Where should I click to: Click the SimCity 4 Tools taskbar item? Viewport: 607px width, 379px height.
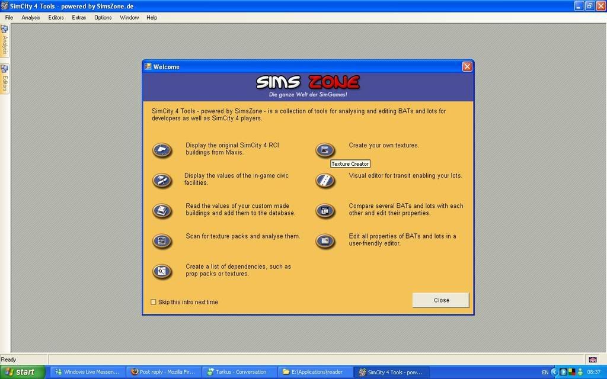click(x=391, y=372)
